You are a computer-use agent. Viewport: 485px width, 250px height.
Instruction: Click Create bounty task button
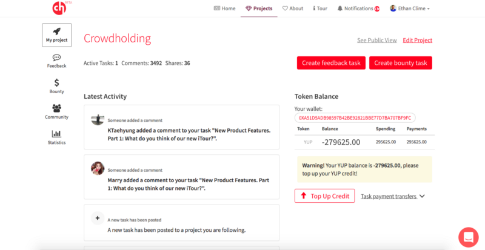(x=401, y=63)
